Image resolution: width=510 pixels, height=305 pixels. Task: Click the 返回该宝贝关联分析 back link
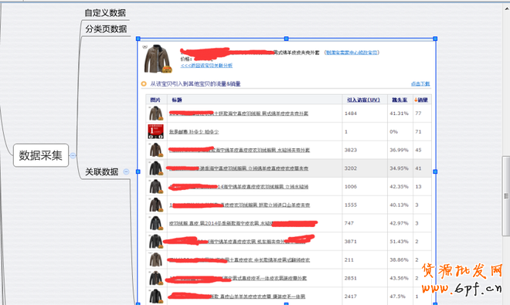point(206,66)
